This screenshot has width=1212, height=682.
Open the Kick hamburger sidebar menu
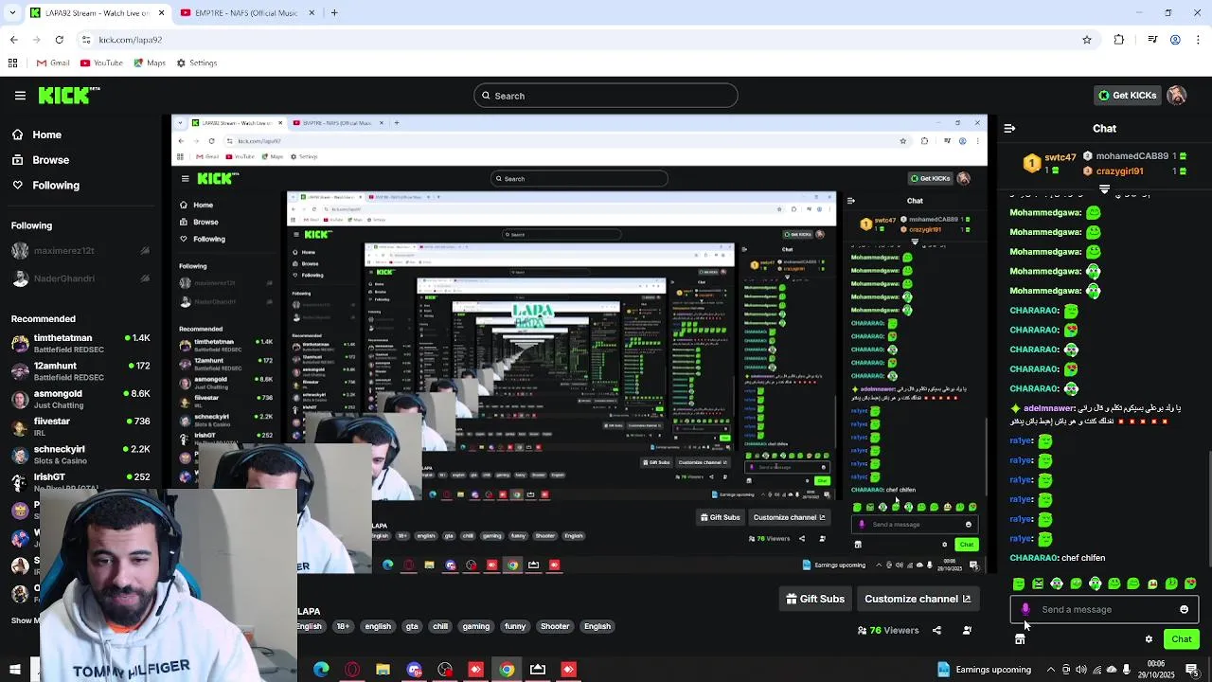(20, 96)
